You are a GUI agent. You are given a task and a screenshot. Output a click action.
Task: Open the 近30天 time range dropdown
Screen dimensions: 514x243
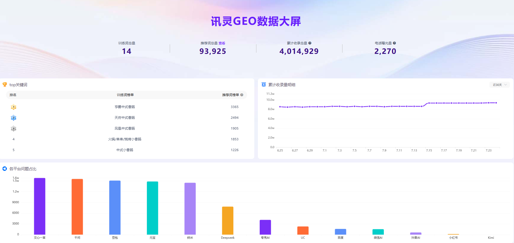[499, 85]
